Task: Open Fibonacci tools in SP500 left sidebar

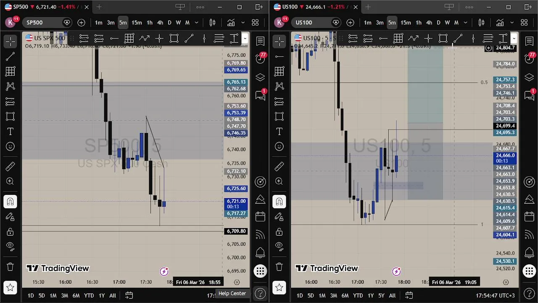Action: pyautogui.click(x=10, y=72)
